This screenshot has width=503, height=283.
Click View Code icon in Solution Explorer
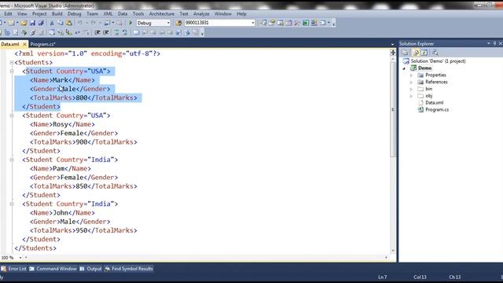point(435,53)
